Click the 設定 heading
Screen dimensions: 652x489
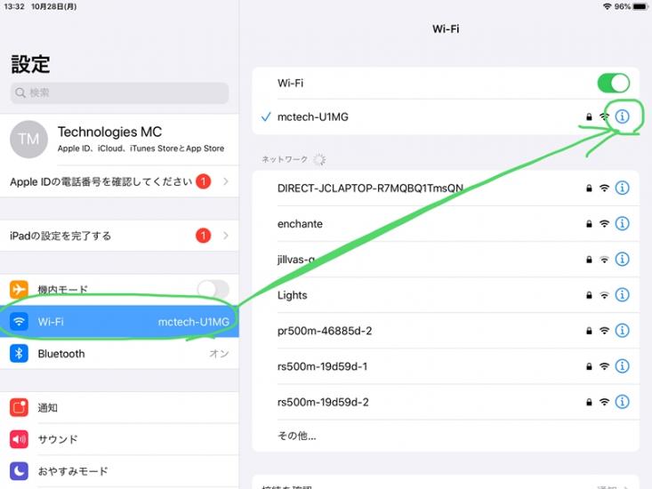30,64
